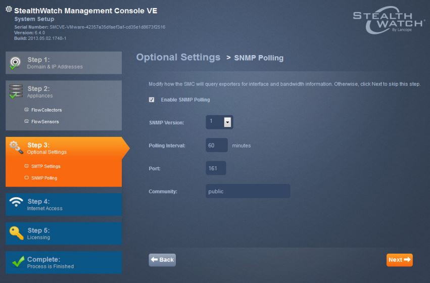Open the SNMP Version dropdown arrow
Viewport: 430px width, 283px height.
point(227,122)
